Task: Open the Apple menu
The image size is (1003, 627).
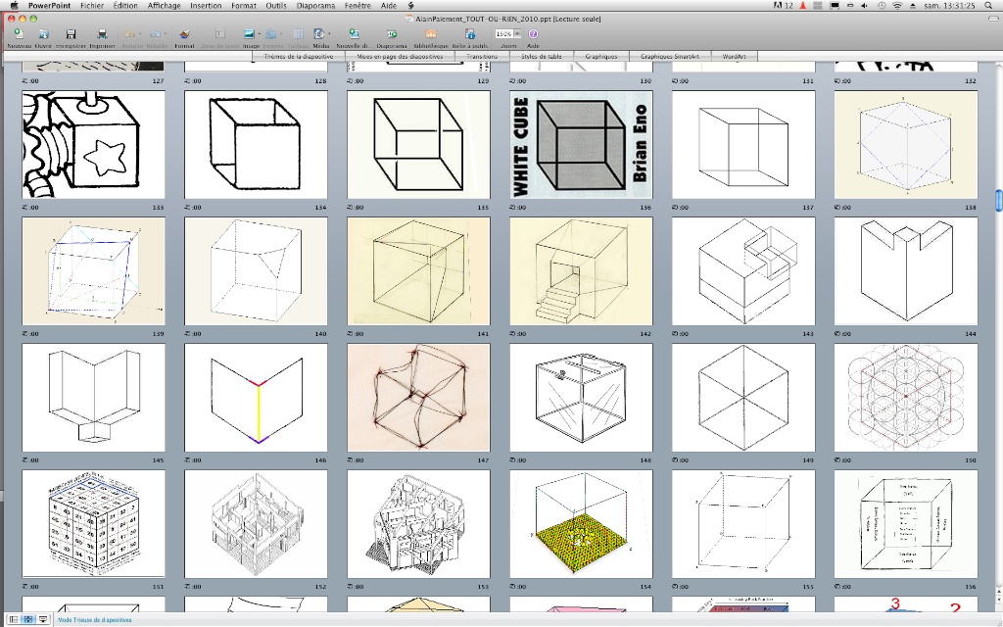Action: tap(14, 6)
